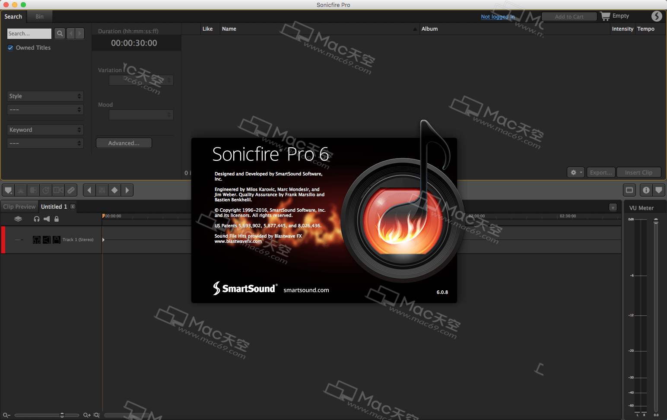Click the zoom in magnifier
Viewport: 667px width, 420px height.
coord(87,415)
